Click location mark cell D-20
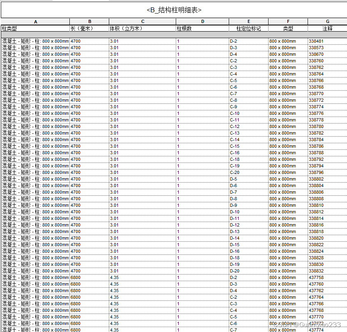 (249, 271)
